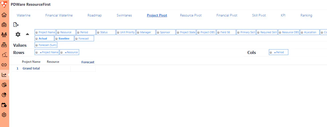Click the Forecast column header in table
Image resolution: width=327 pixels, height=127 pixels.
click(x=88, y=62)
